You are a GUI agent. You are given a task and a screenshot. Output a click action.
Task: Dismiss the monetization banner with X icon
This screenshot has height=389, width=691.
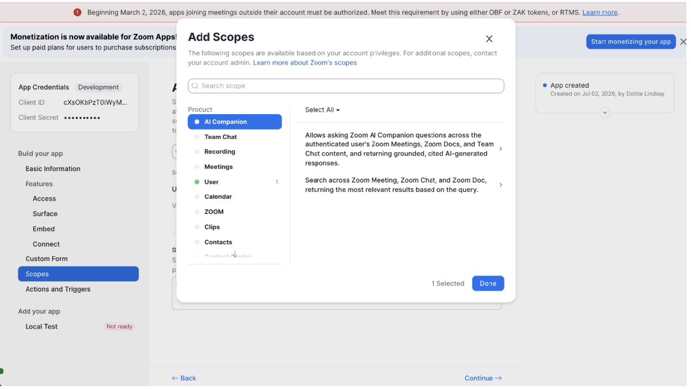point(683,41)
